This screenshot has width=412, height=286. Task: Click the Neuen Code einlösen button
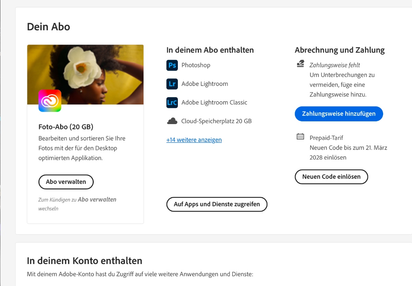331,177
